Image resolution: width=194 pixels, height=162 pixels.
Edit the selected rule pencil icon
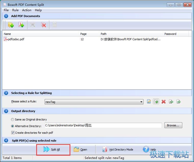point(149,102)
